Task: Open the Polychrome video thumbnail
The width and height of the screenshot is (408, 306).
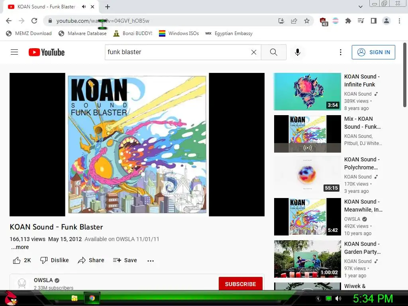Action: pos(307,175)
